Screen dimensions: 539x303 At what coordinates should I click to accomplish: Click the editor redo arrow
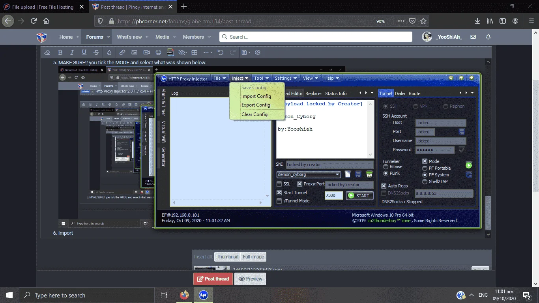[x=233, y=52]
